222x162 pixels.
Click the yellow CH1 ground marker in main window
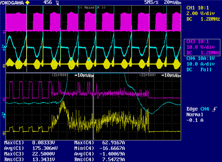coord(4,65)
